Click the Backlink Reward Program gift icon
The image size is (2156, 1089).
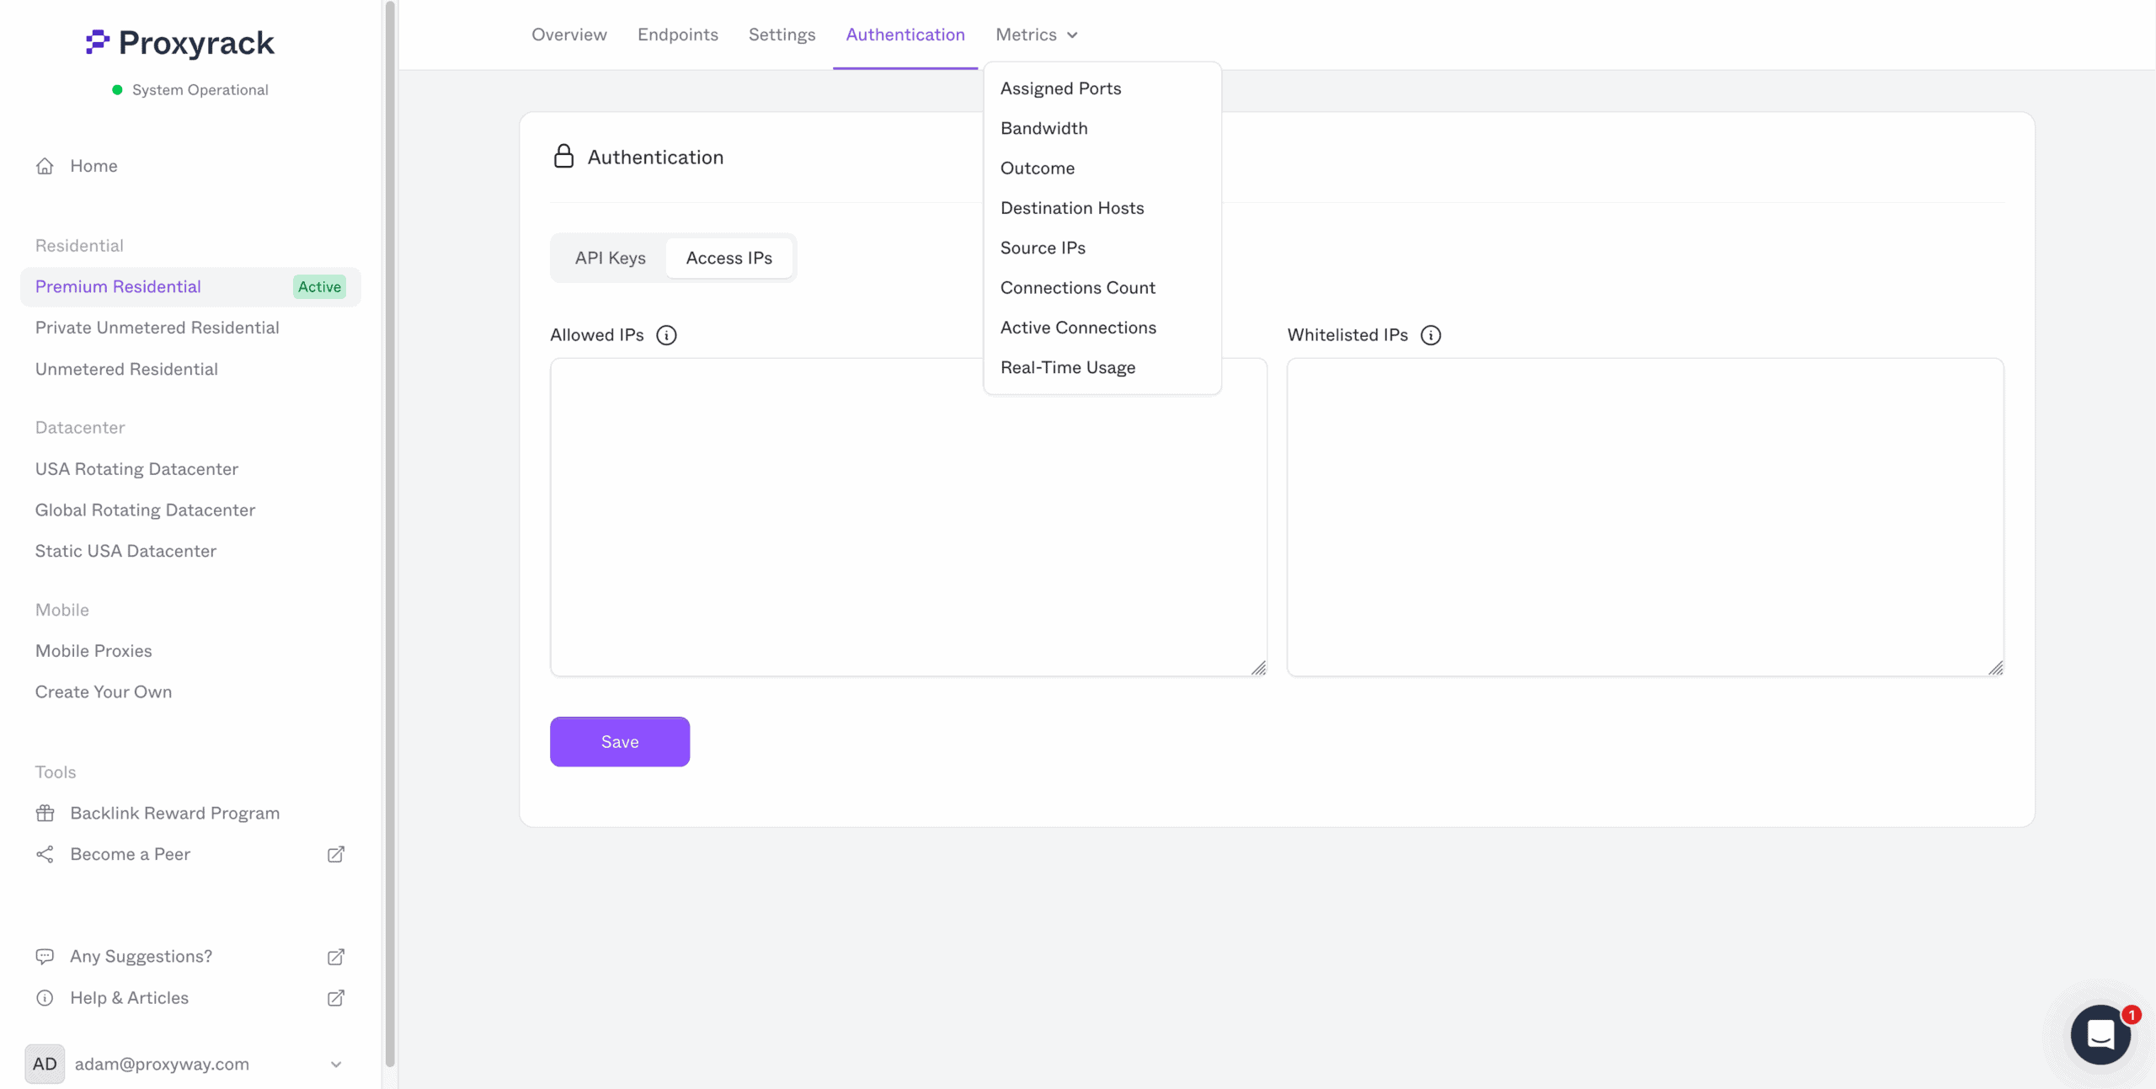[45, 813]
